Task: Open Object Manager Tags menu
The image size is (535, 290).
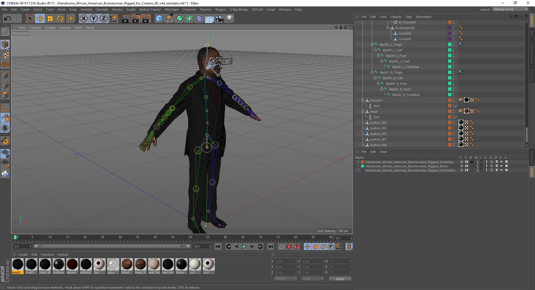Action: tap(408, 17)
